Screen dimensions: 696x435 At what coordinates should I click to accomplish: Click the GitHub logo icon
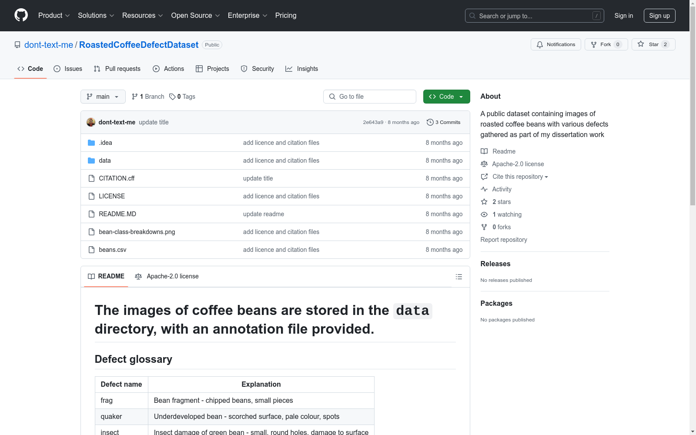pos(21,15)
